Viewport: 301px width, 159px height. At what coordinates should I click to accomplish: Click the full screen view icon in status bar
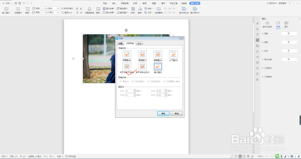coord(232,156)
